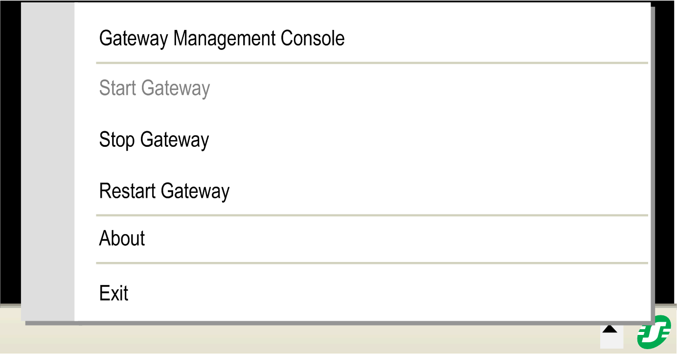
Task: Show the notification area overflow with the triangle button
Action: coord(611,331)
